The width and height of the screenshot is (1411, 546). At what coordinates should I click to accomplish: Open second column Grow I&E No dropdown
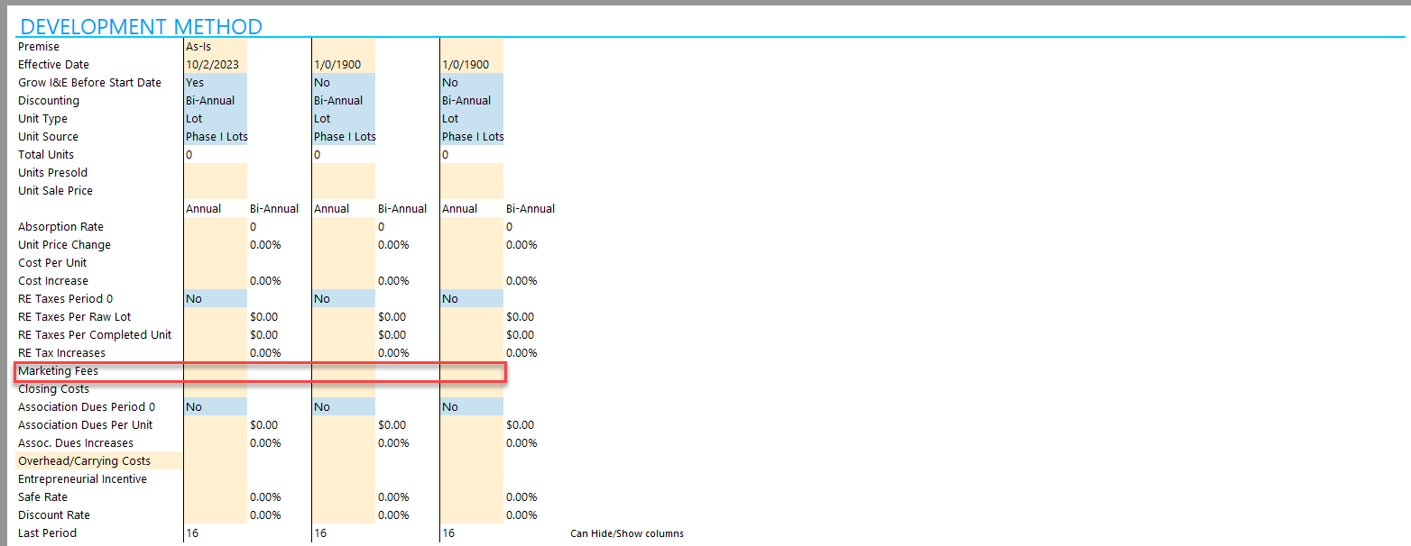[343, 82]
